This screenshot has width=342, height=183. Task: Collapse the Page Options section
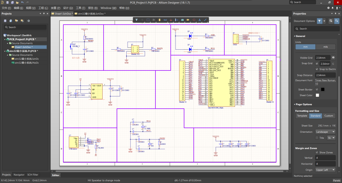pos(294,104)
